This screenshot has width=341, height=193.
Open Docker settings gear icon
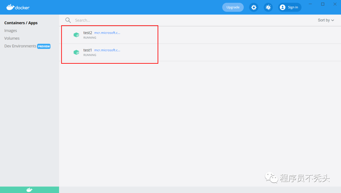(x=254, y=7)
